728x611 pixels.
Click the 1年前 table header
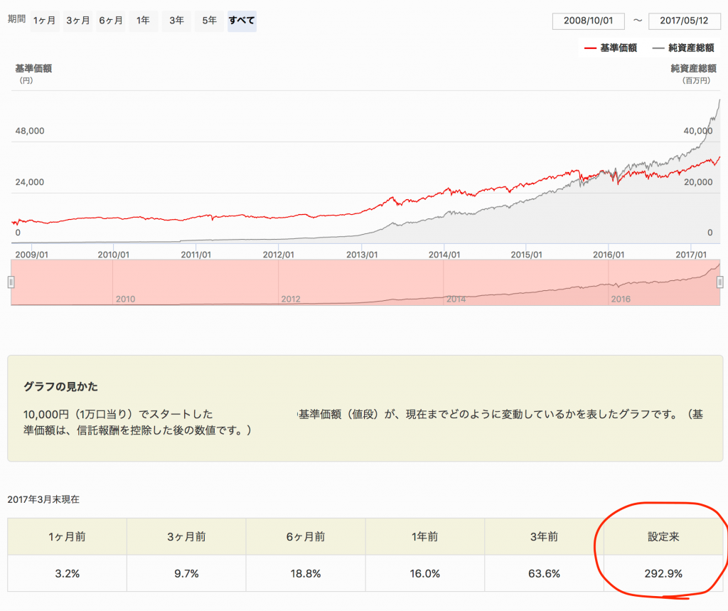tap(425, 536)
